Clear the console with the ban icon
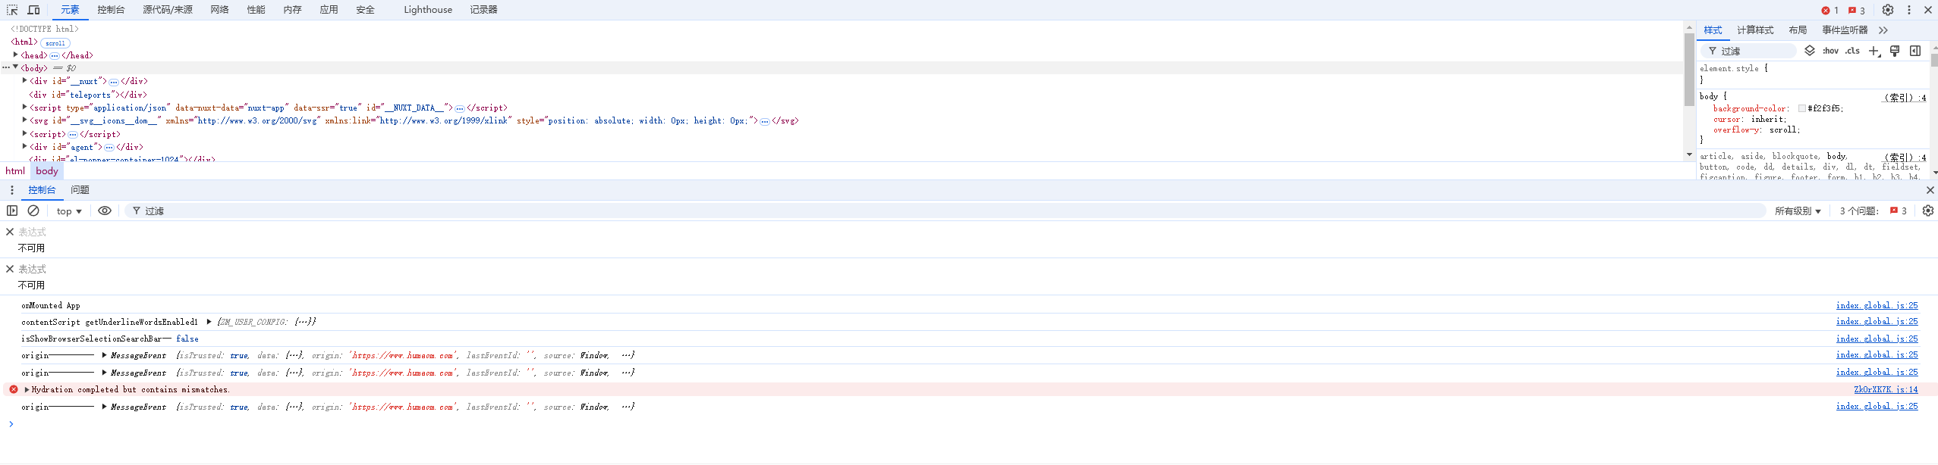The height and width of the screenshot is (465, 1938). click(33, 211)
